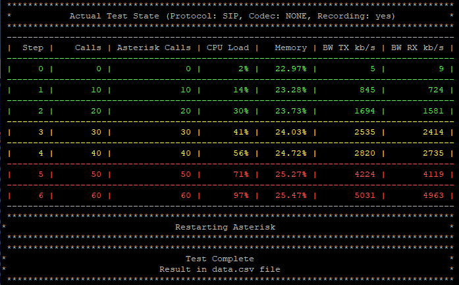Click Memory value 23.73%
Viewport: 459px width, 285px height.
(x=290, y=111)
